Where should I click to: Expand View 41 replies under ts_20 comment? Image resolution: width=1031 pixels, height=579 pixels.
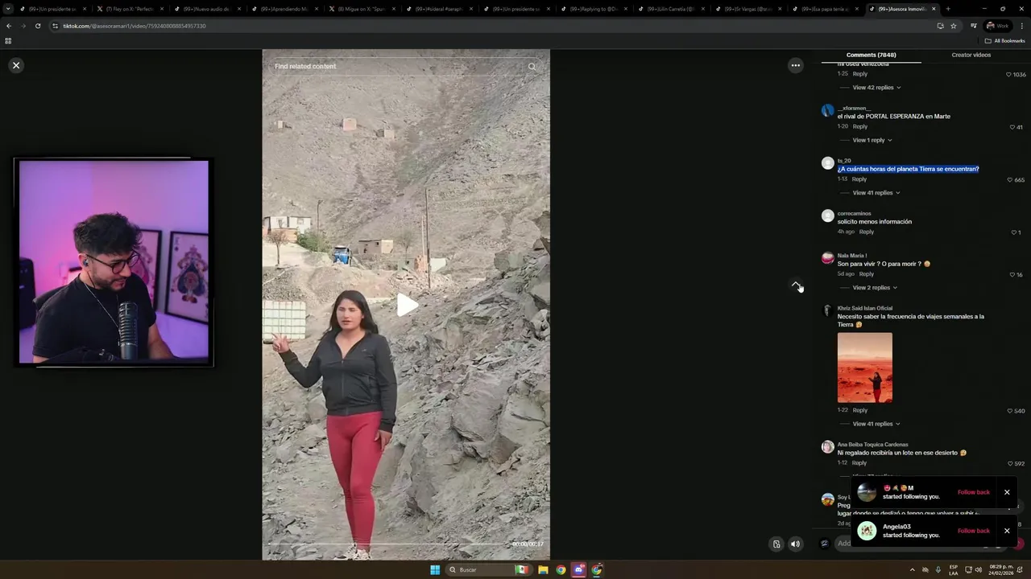(x=876, y=193)
